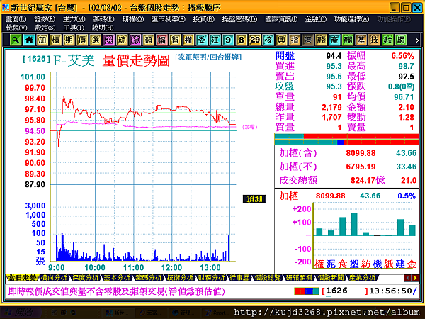Click the 興 emerging stocks toolbar icon
This screenshot has height=319, width=425.
pos(281,40)
